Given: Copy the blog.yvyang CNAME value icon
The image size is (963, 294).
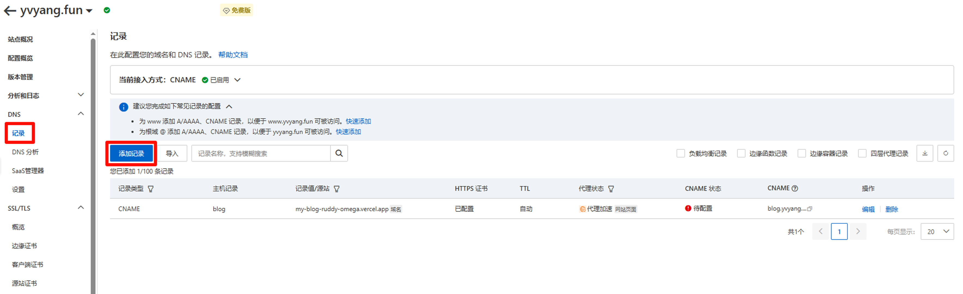Looking at the screenshot, I should click(810, 209).
